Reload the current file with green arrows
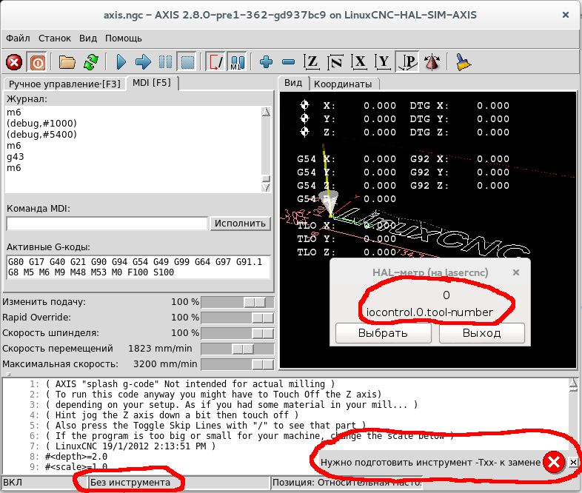 pyautogui.click(x=91, y=62)
